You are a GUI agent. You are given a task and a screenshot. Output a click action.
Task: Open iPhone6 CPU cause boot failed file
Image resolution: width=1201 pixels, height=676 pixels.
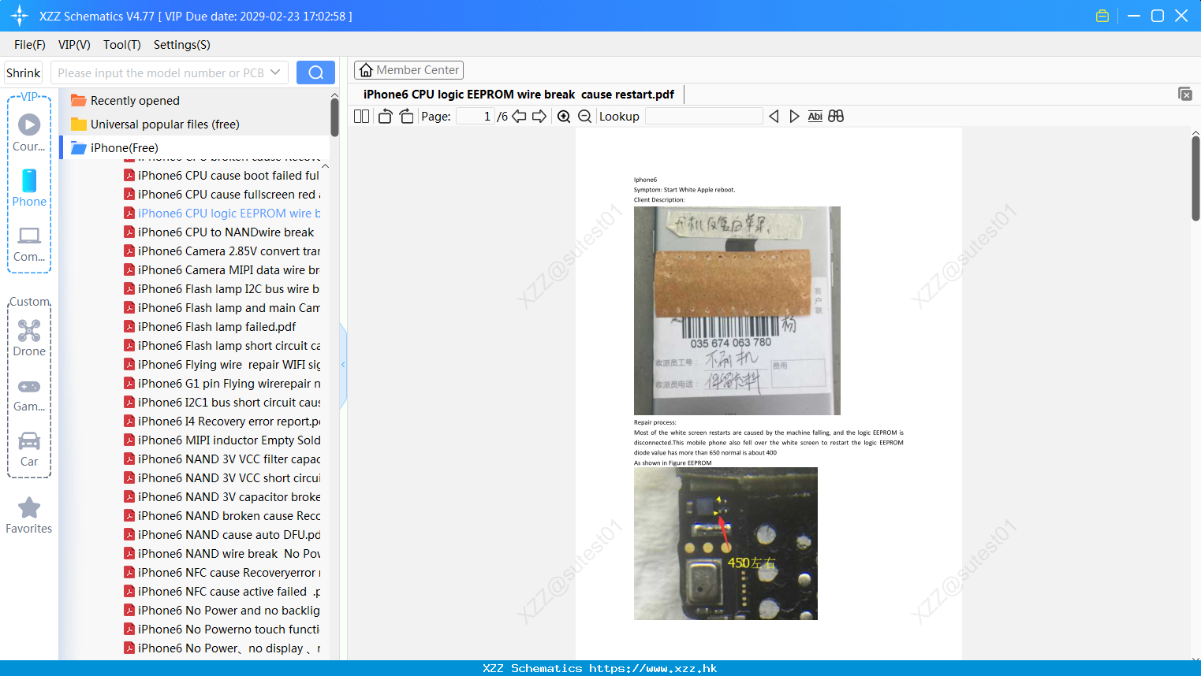point(222,176)
